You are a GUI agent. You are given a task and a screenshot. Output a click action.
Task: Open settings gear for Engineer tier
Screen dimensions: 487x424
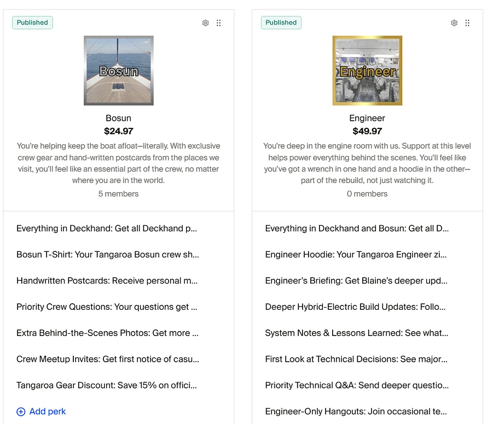(454, 23)
